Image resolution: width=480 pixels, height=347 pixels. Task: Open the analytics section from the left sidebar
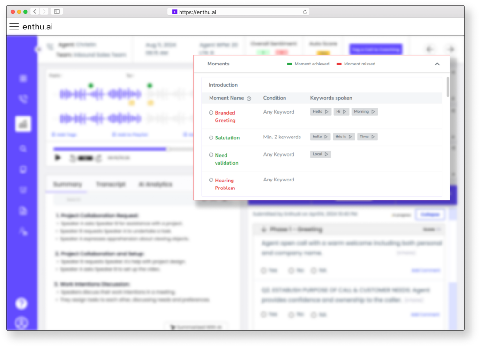pyautogui.click(x=22, y=124)
